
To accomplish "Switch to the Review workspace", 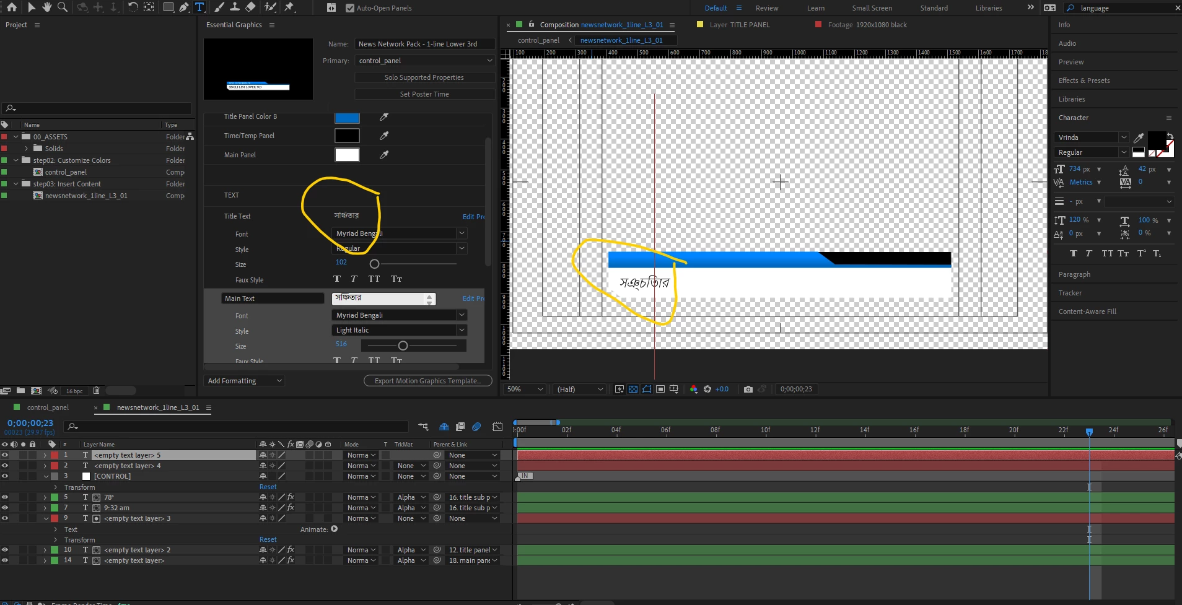I will (x=767, y=8).
